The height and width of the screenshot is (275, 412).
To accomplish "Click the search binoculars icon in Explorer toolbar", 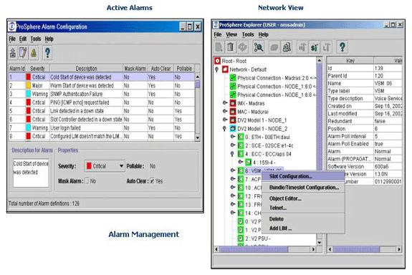I will click(258, 47).
